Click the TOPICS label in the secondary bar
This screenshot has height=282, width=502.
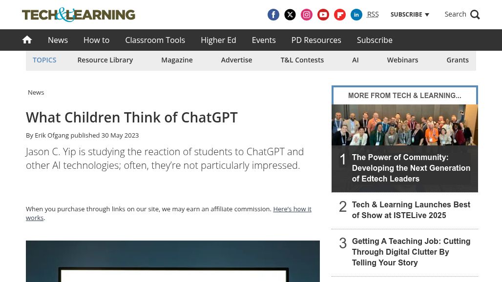[44, 60]
